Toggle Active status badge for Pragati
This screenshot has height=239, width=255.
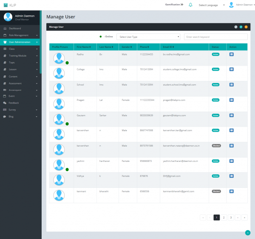216,100
